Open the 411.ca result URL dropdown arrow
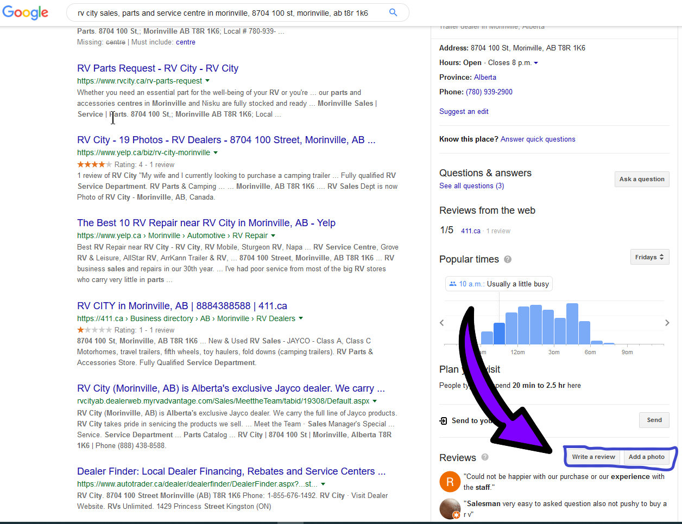The image size is (682, 524). 301,318
